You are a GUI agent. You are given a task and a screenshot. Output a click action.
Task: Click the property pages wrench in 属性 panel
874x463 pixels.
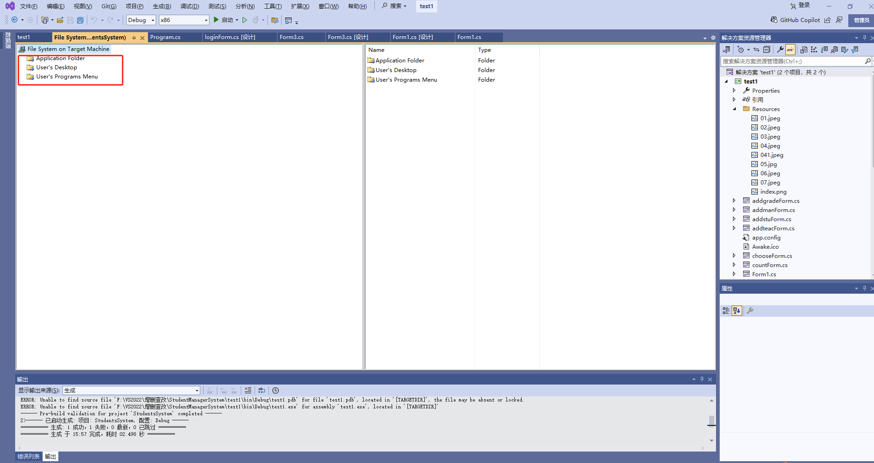(750, 311)
